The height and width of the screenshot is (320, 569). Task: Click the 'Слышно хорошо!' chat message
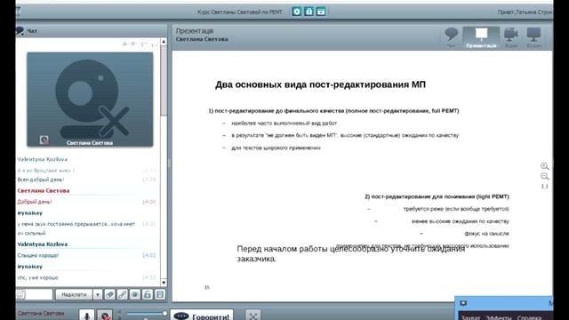point(37,255)
